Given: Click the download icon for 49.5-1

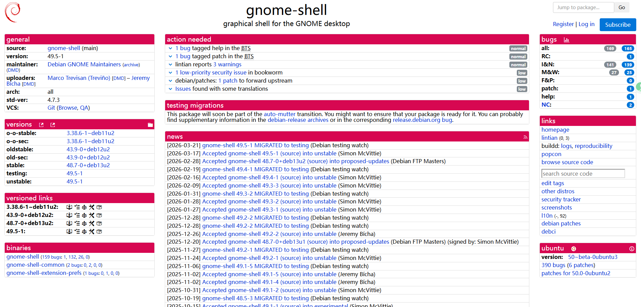Looking at the screenshot, I should point(69,232).
